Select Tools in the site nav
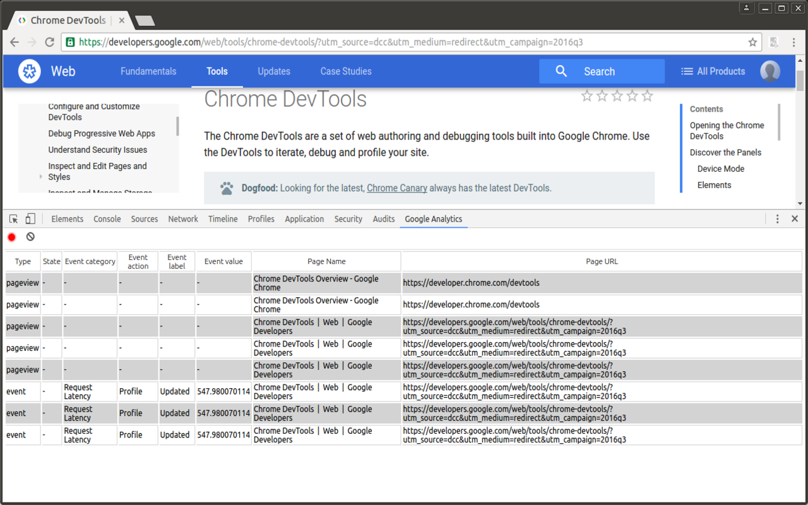 click(x=217, y=71)
